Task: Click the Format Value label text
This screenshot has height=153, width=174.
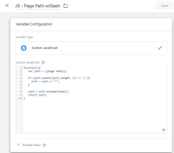Action: point(32,145)
